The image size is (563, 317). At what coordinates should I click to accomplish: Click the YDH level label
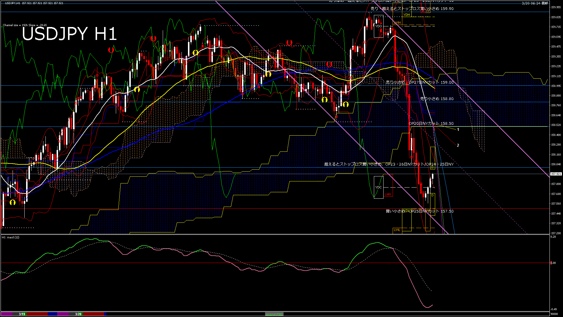[406, 15]
